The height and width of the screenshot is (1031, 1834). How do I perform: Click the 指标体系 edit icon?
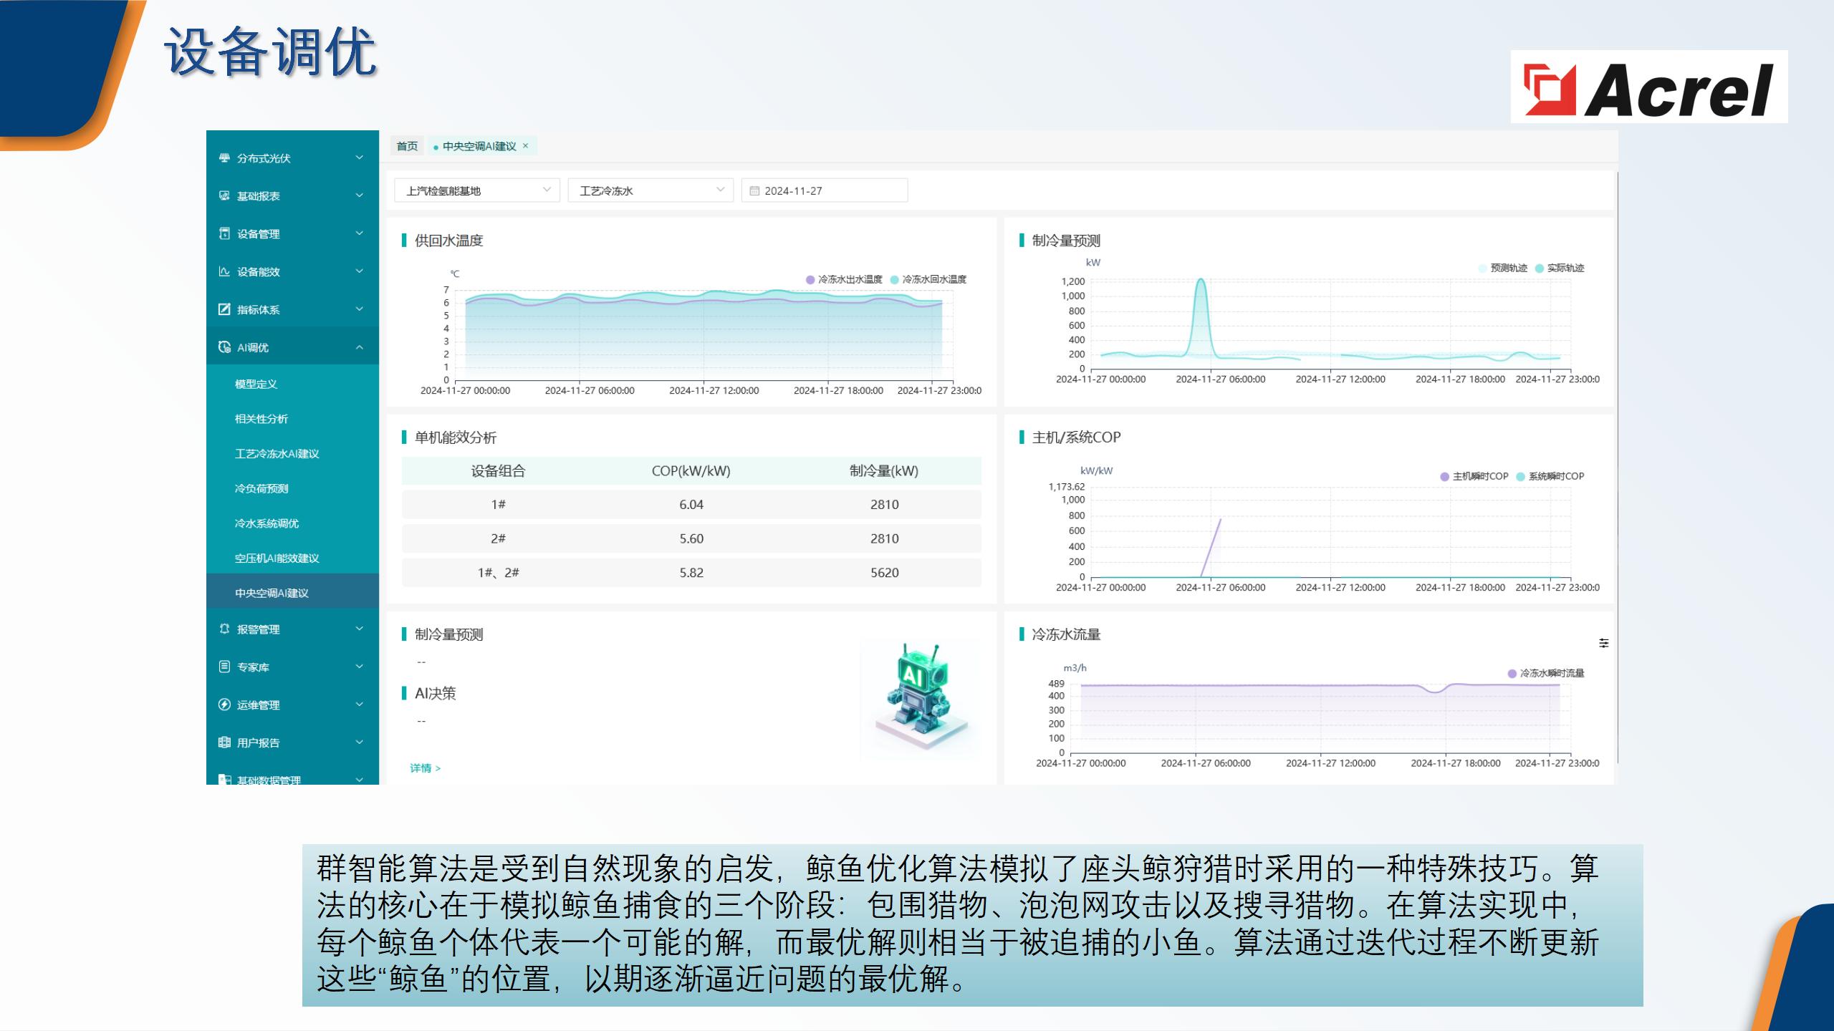pos(224,309)
